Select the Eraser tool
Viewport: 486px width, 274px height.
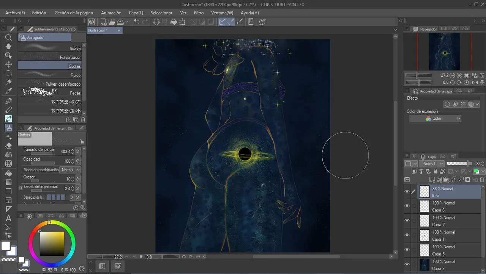[x=8, y=146]
